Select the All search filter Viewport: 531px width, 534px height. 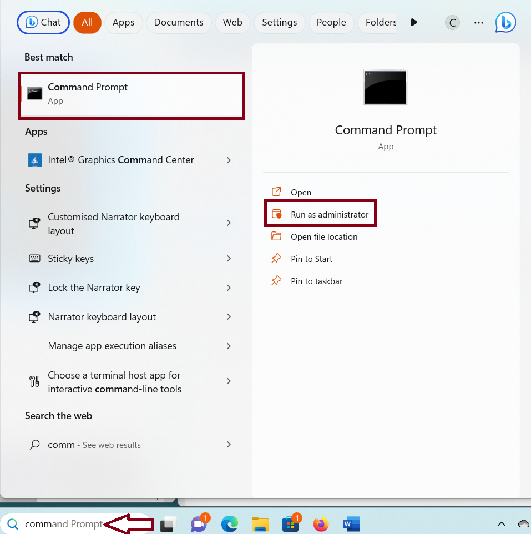(x=87, y=22)
